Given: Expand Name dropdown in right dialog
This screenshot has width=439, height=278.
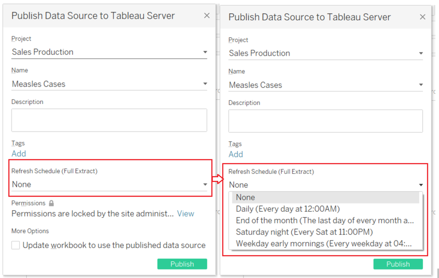Looking at the screenshot, I should (x=421, y=85).
